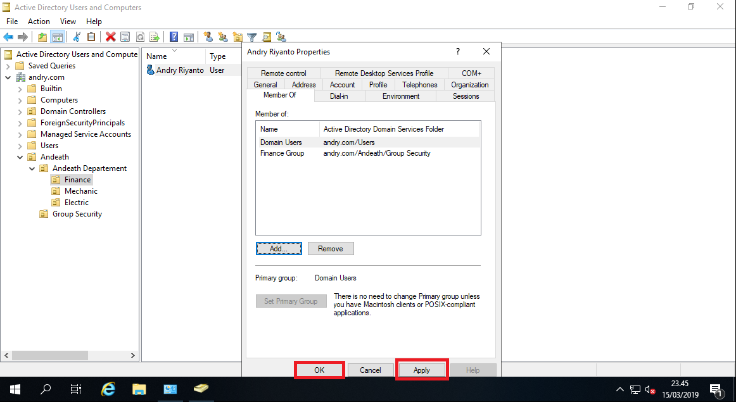Toggle Show/Hide Console Tree toolbar icon

click(57, 37)
